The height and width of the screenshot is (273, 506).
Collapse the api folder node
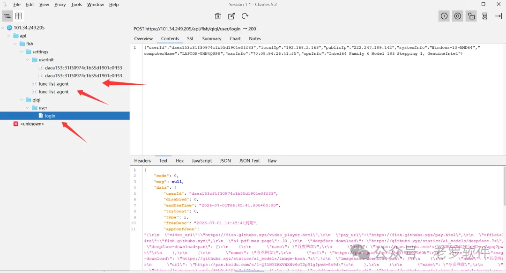click(x=9, y=36)
